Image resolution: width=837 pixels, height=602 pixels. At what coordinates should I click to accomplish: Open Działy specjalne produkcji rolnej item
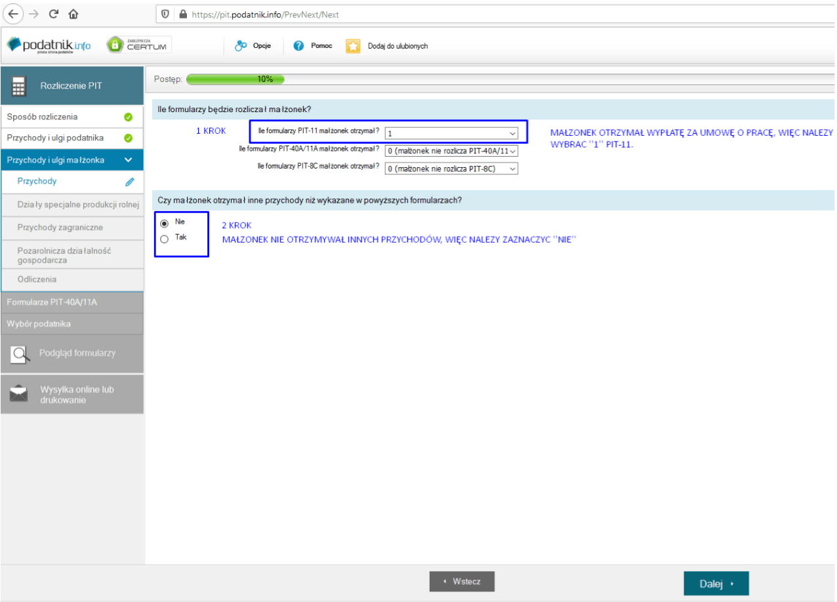tap(72, 205)
